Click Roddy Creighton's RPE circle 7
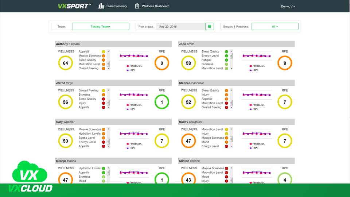 285,141
